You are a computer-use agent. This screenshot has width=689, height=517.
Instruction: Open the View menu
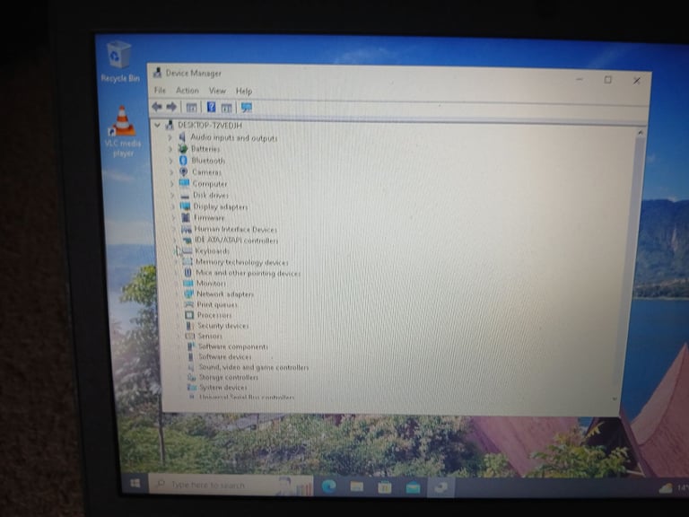pos(217,91)
